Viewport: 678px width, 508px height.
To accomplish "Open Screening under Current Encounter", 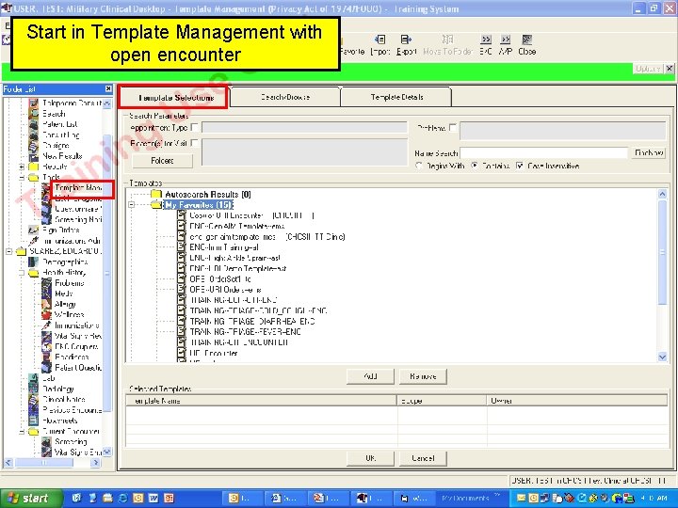I will 71,442.
